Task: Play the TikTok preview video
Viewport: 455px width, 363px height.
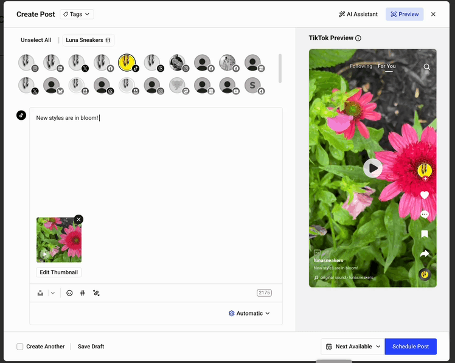Action: 373,168
